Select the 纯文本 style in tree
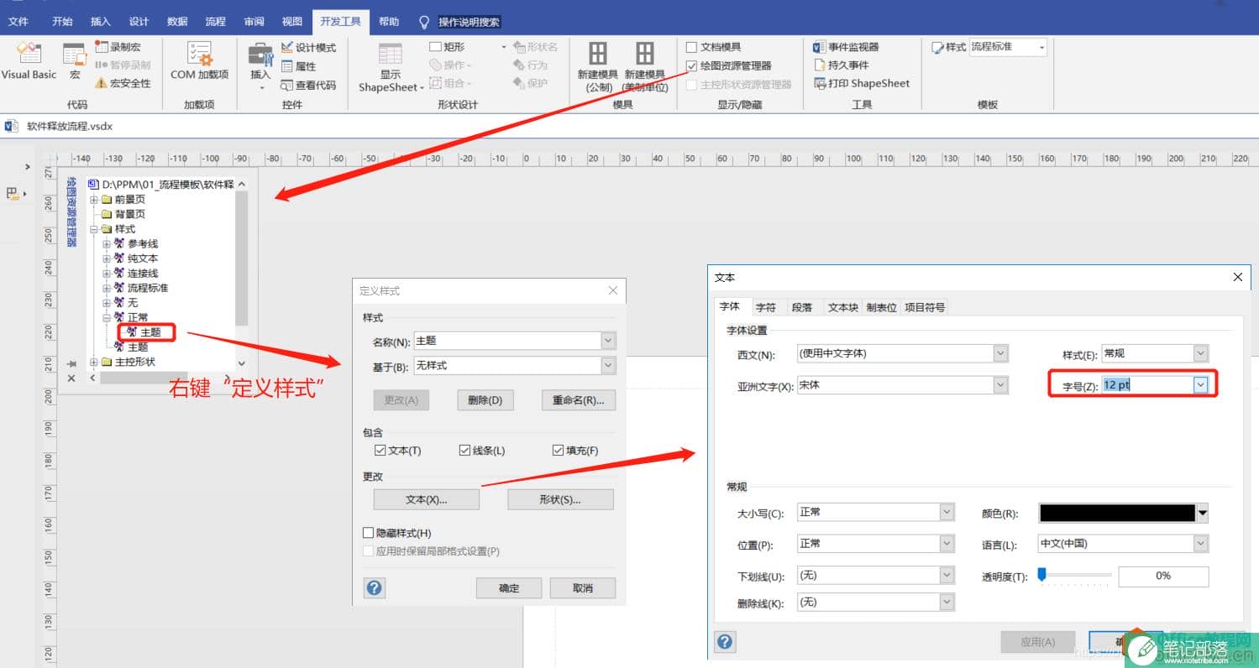Screen dimensions: 1259x668 143,258
